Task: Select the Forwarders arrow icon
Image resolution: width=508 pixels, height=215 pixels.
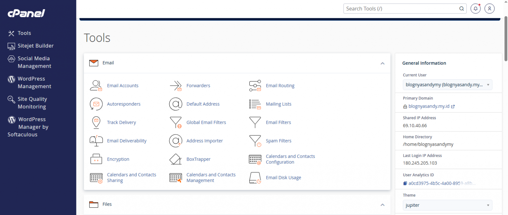Action: pyautogui.click(x=176, y=85)
